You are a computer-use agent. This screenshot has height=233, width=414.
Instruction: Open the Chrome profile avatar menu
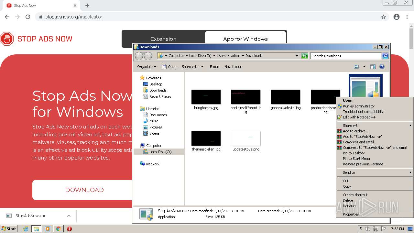[397, 17]
